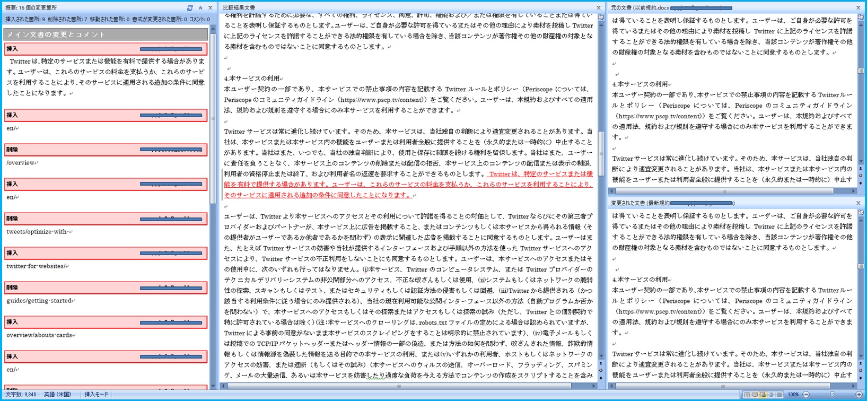
Task: Refresh the revision summary pane
Action: pos(190,8)
